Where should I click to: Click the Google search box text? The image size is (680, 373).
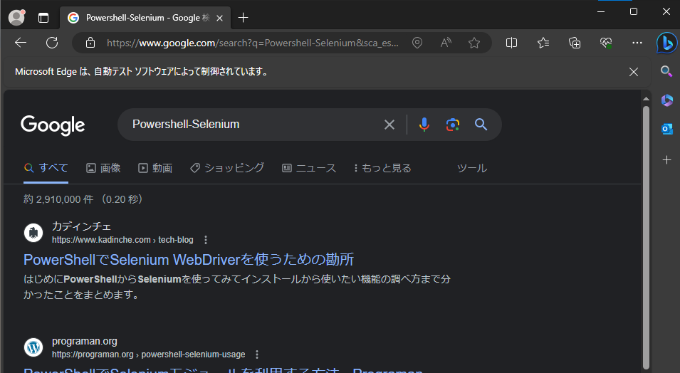coord(186,124)
